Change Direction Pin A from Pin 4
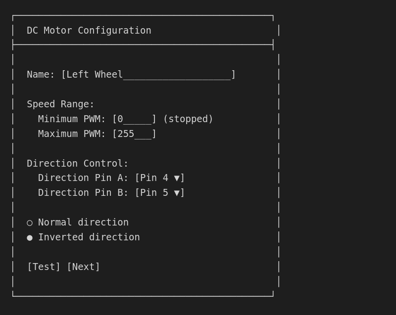The image size is (396, 315). (160, 178)
